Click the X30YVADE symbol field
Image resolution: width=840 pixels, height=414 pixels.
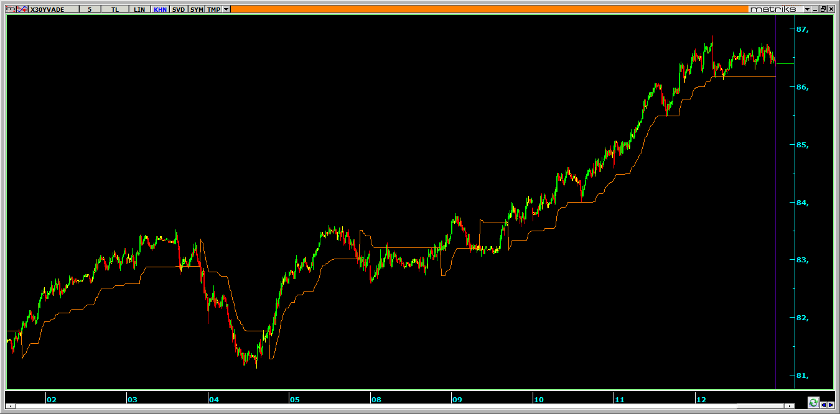(54, 9)
